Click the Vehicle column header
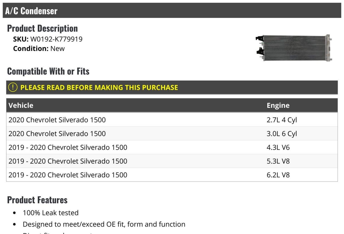Viewport: 344px width, 234px height. point(21,105)
